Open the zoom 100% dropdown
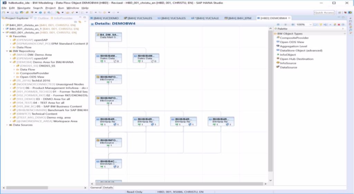The width and height of the screenshot is (354, 194). tap(304, 24)
